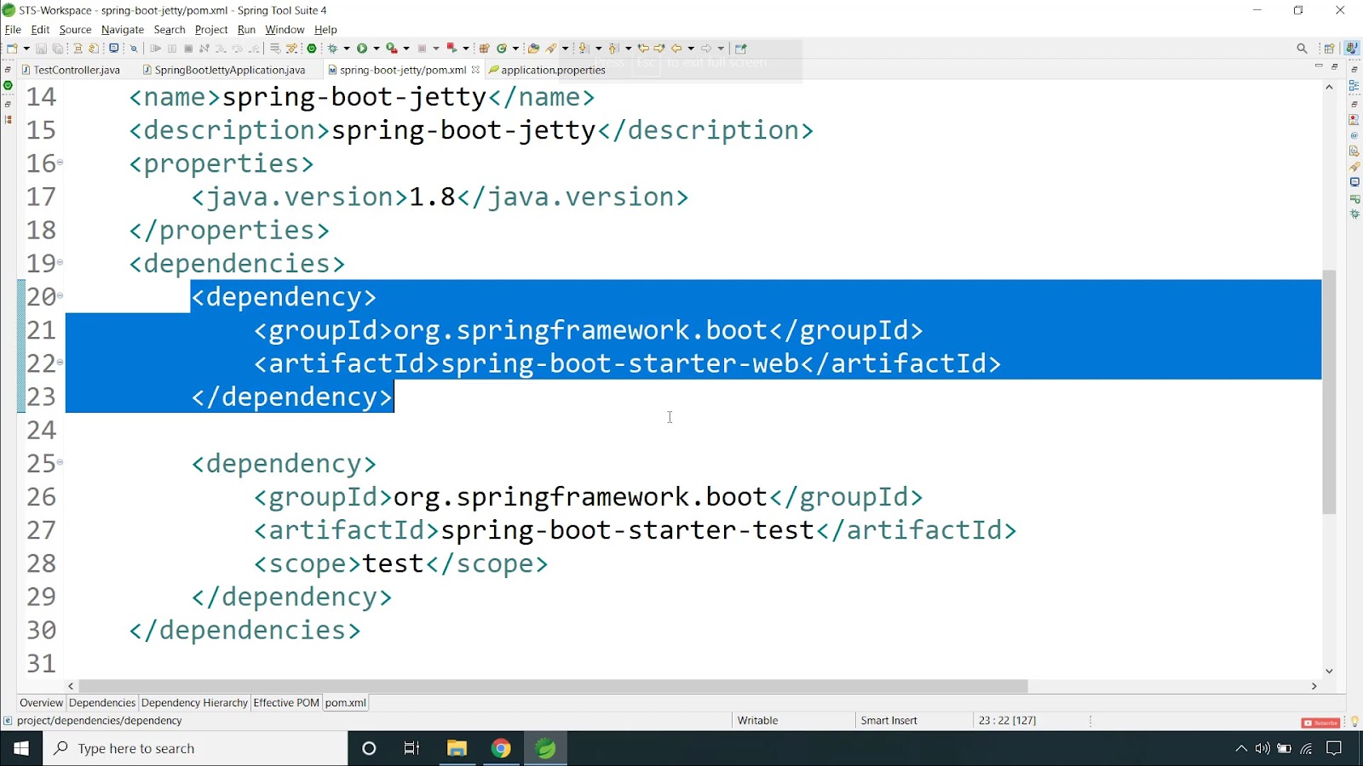Open the Run button dropdown arrow
Viewport: 1363px width, 766px height.
click(x=376, y=49)
